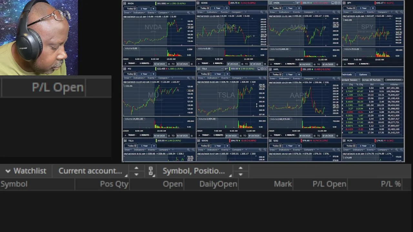This screenshot has height=232, width=413.
Task: Click the NVDA panel chart icon
Action: point(125,4)
